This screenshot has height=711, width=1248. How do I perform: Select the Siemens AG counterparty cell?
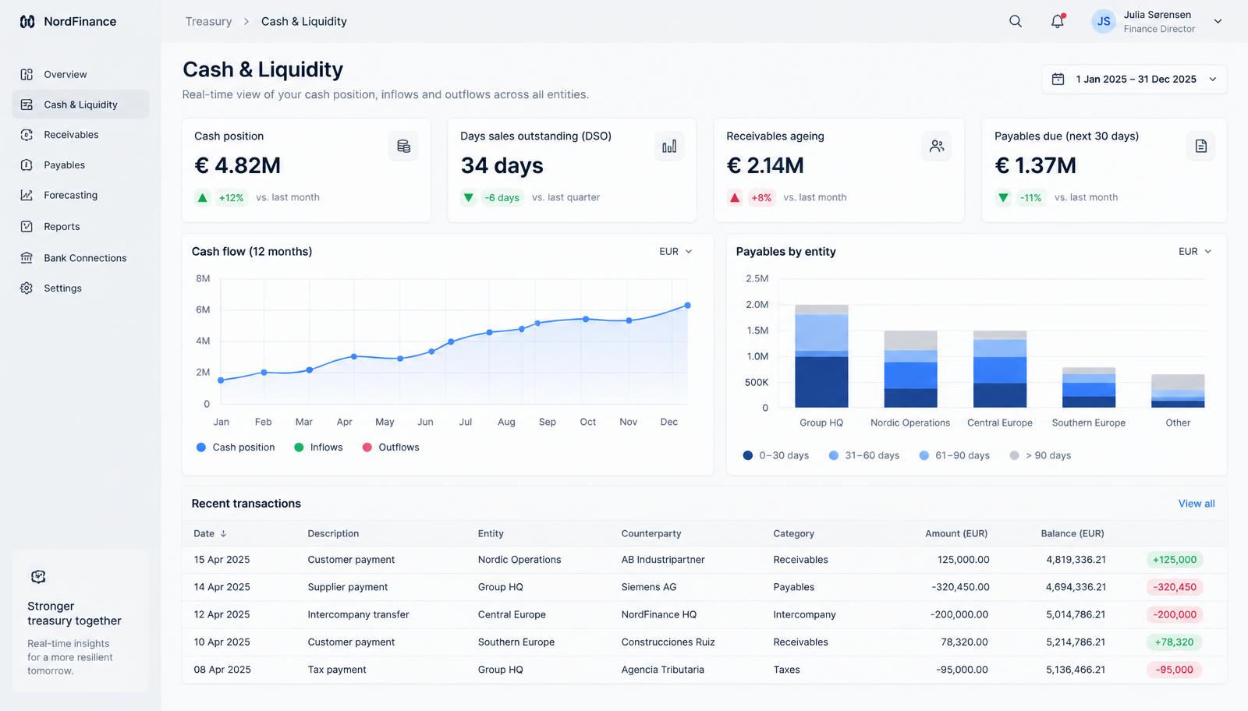[649, 588]
